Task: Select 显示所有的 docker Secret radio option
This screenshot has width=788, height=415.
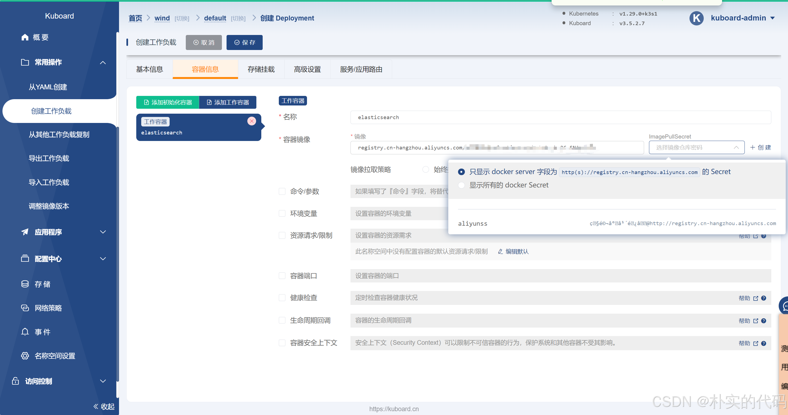Action: point(461,185)
